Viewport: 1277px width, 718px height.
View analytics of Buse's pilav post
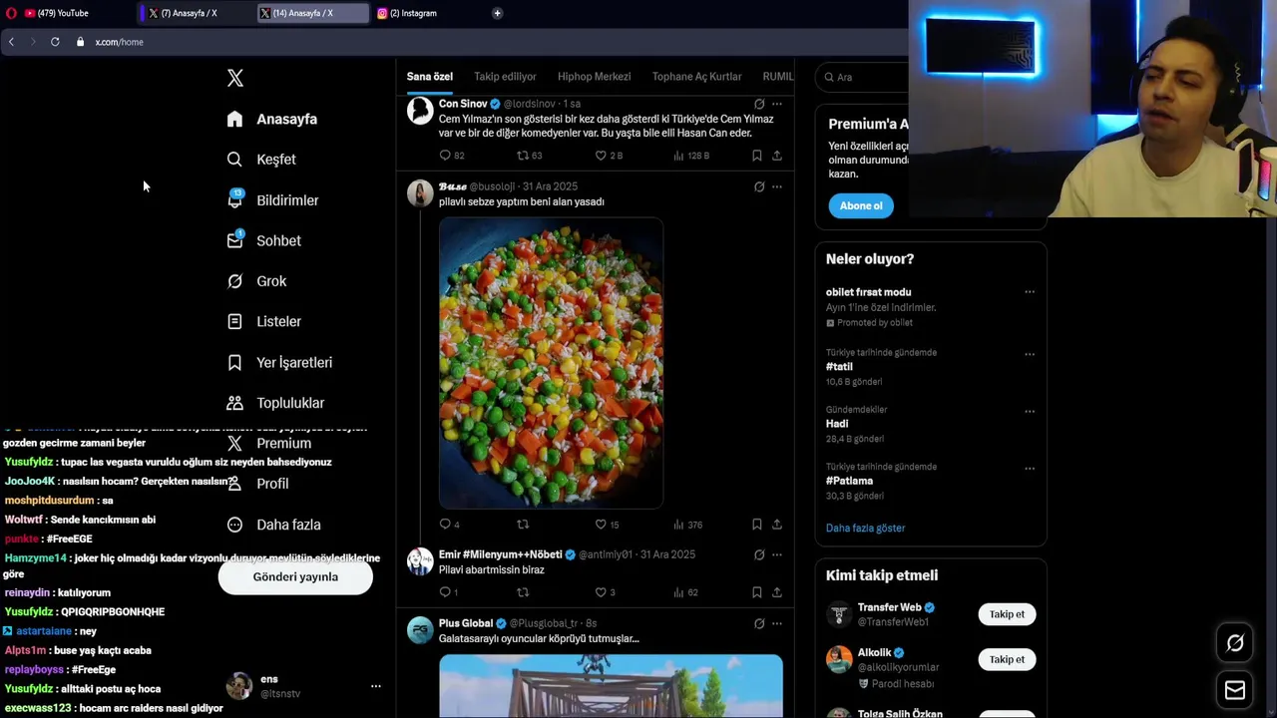679,525
